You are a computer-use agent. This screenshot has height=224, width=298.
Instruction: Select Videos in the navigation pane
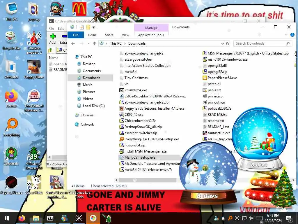pos(88,99)
